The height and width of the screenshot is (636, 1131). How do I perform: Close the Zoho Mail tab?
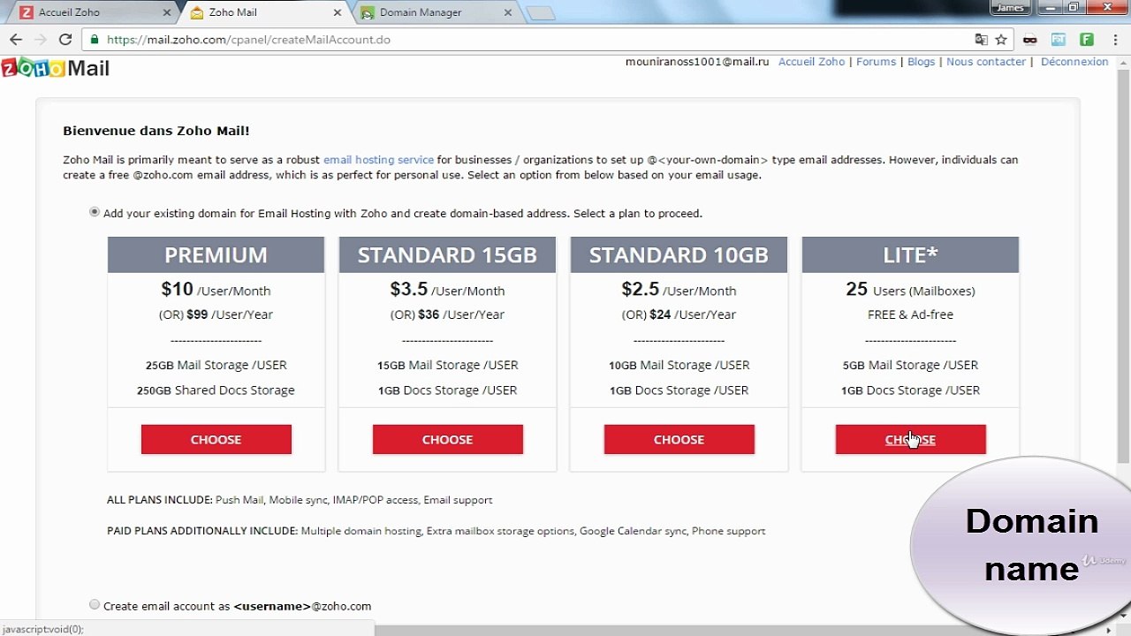click(x=338, y=13)
